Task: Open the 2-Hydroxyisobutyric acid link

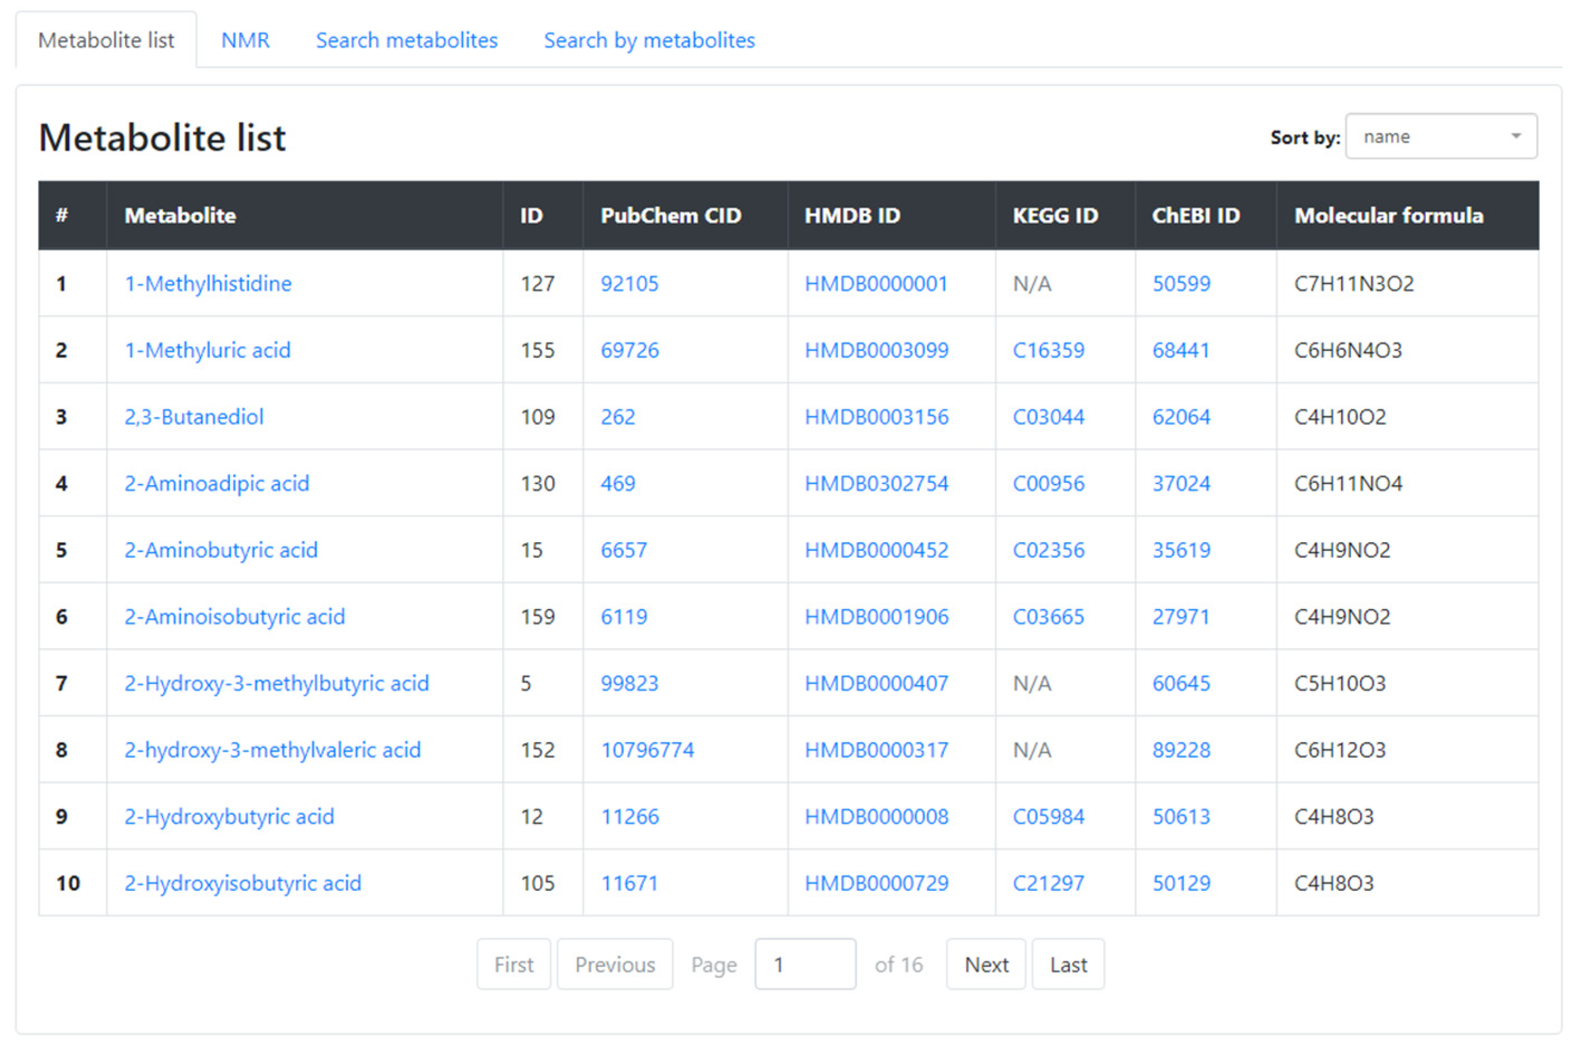Action: click(243, 883)
